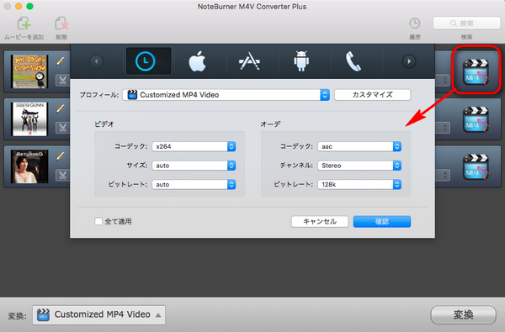The height and width of the screenshot is (332, 505).
Task: Click the Cancel (キャンセル) button
Action: [320, 221]
